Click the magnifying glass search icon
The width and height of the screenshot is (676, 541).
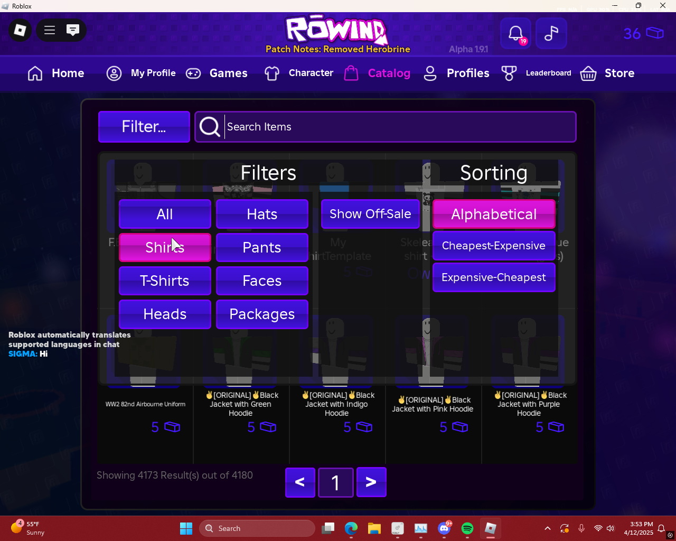[210, 127]
